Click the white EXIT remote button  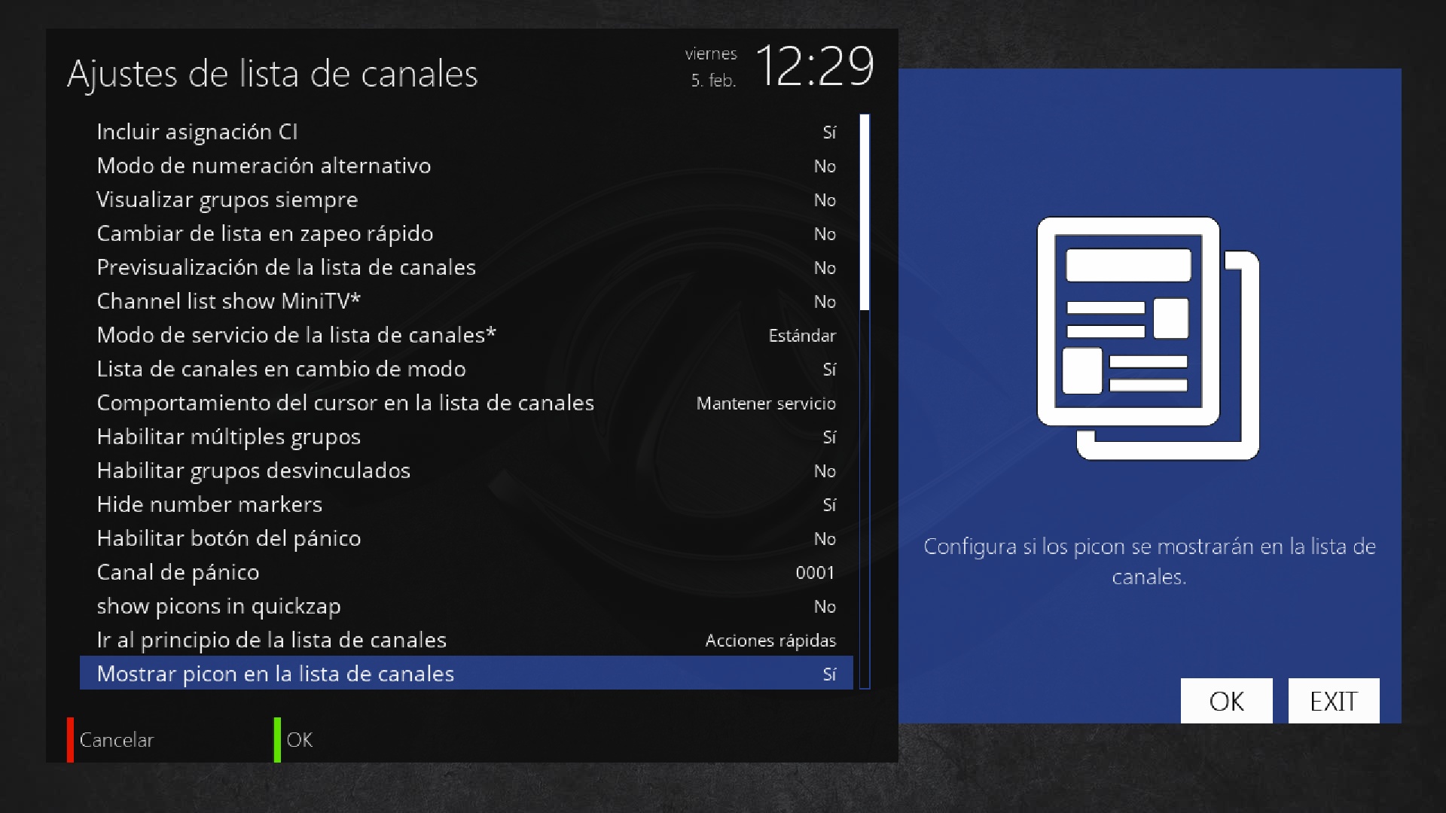point(1333,701)
